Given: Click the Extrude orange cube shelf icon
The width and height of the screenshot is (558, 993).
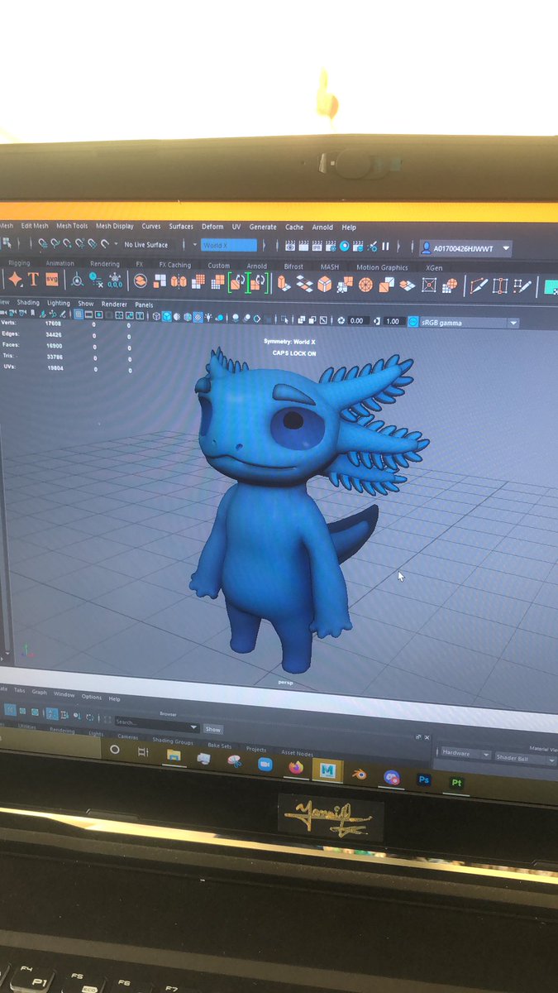Looking at the screenshot, I should [284, 283].
